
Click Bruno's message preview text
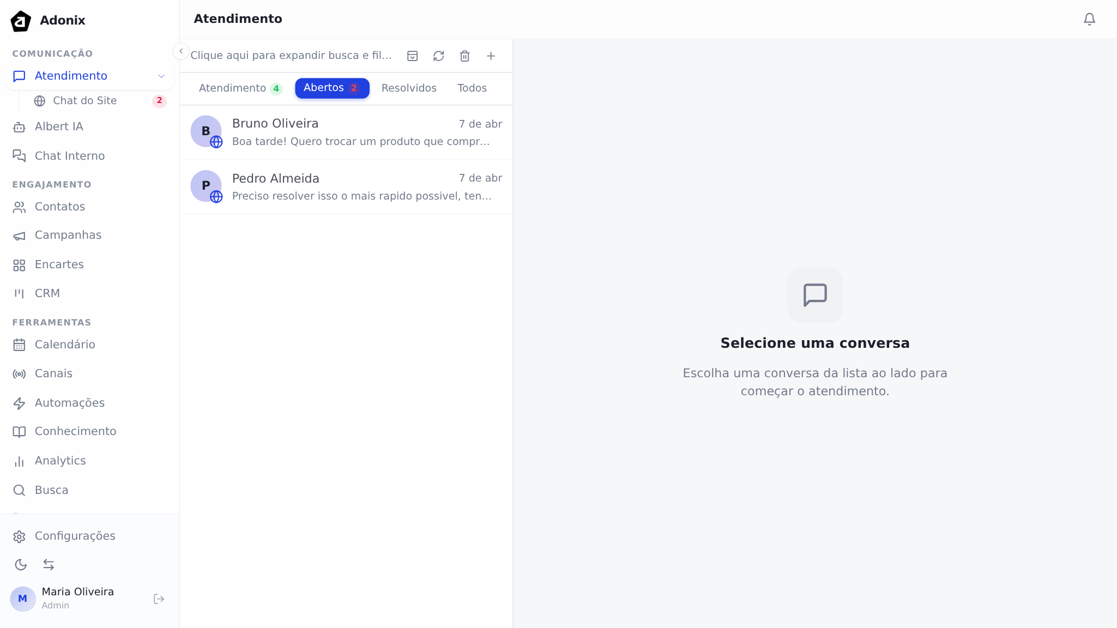point(361,142)
